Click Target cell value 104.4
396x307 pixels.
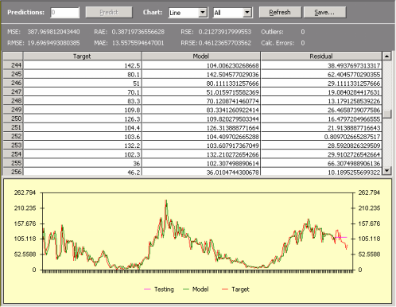(x=82, y=128)
